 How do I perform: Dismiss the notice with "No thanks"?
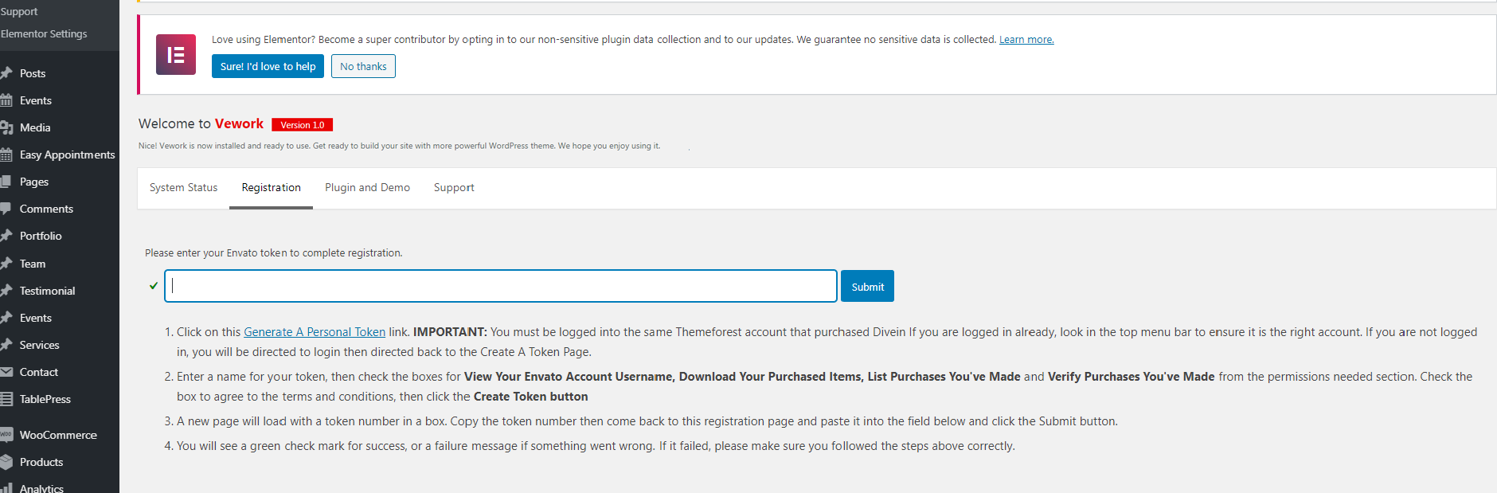tap(363, 67)
